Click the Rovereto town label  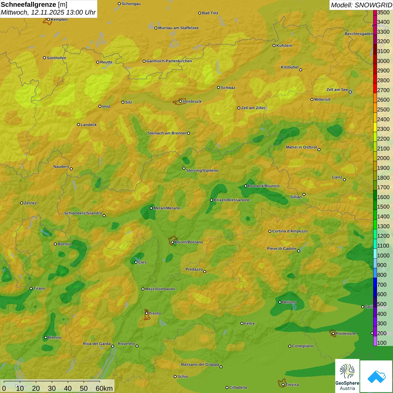[x=126, y=344]
